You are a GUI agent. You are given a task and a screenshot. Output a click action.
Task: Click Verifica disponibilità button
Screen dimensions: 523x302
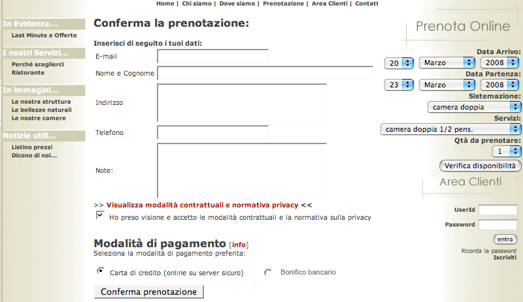click(481, 166)
